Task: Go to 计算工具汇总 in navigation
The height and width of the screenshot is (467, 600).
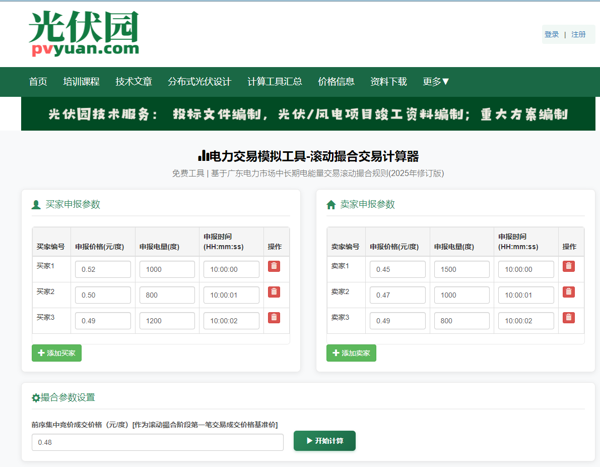Action: (275, 82)
